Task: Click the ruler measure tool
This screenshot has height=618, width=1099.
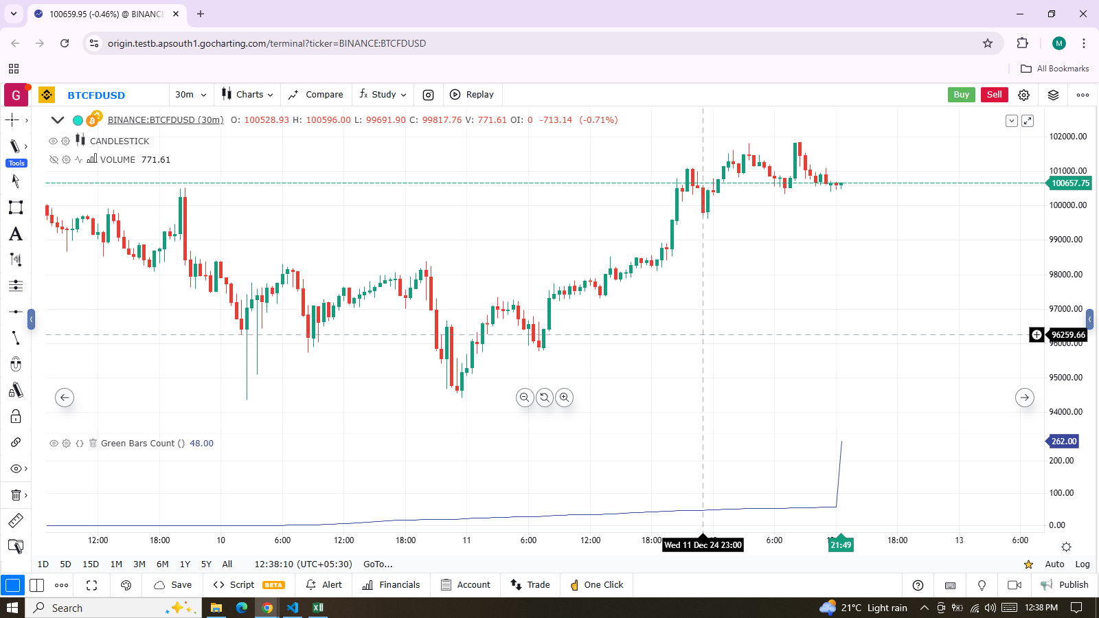Action: coord(16,520)
